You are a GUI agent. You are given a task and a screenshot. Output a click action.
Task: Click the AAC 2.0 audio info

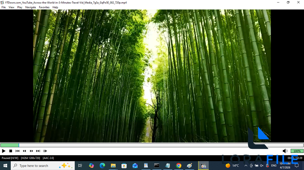pyautogui.click(x=48, y=158)
